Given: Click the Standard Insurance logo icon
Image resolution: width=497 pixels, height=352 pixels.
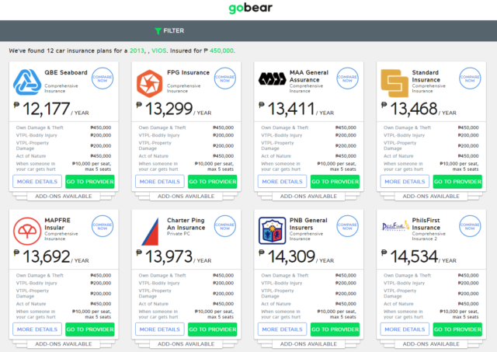Looking at the screenshot, I should tap(392, 81).
